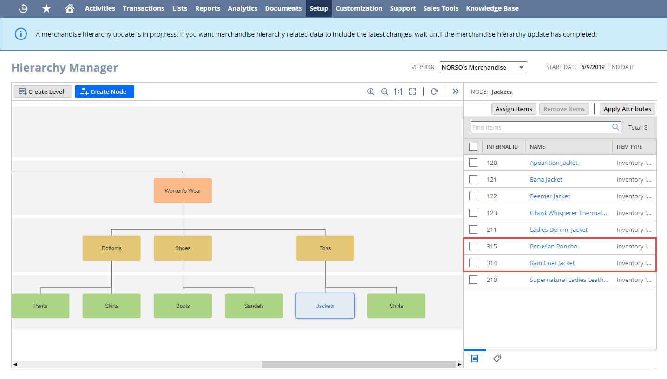
Task: Click the search magnifier in Find items
Action: 615,127
